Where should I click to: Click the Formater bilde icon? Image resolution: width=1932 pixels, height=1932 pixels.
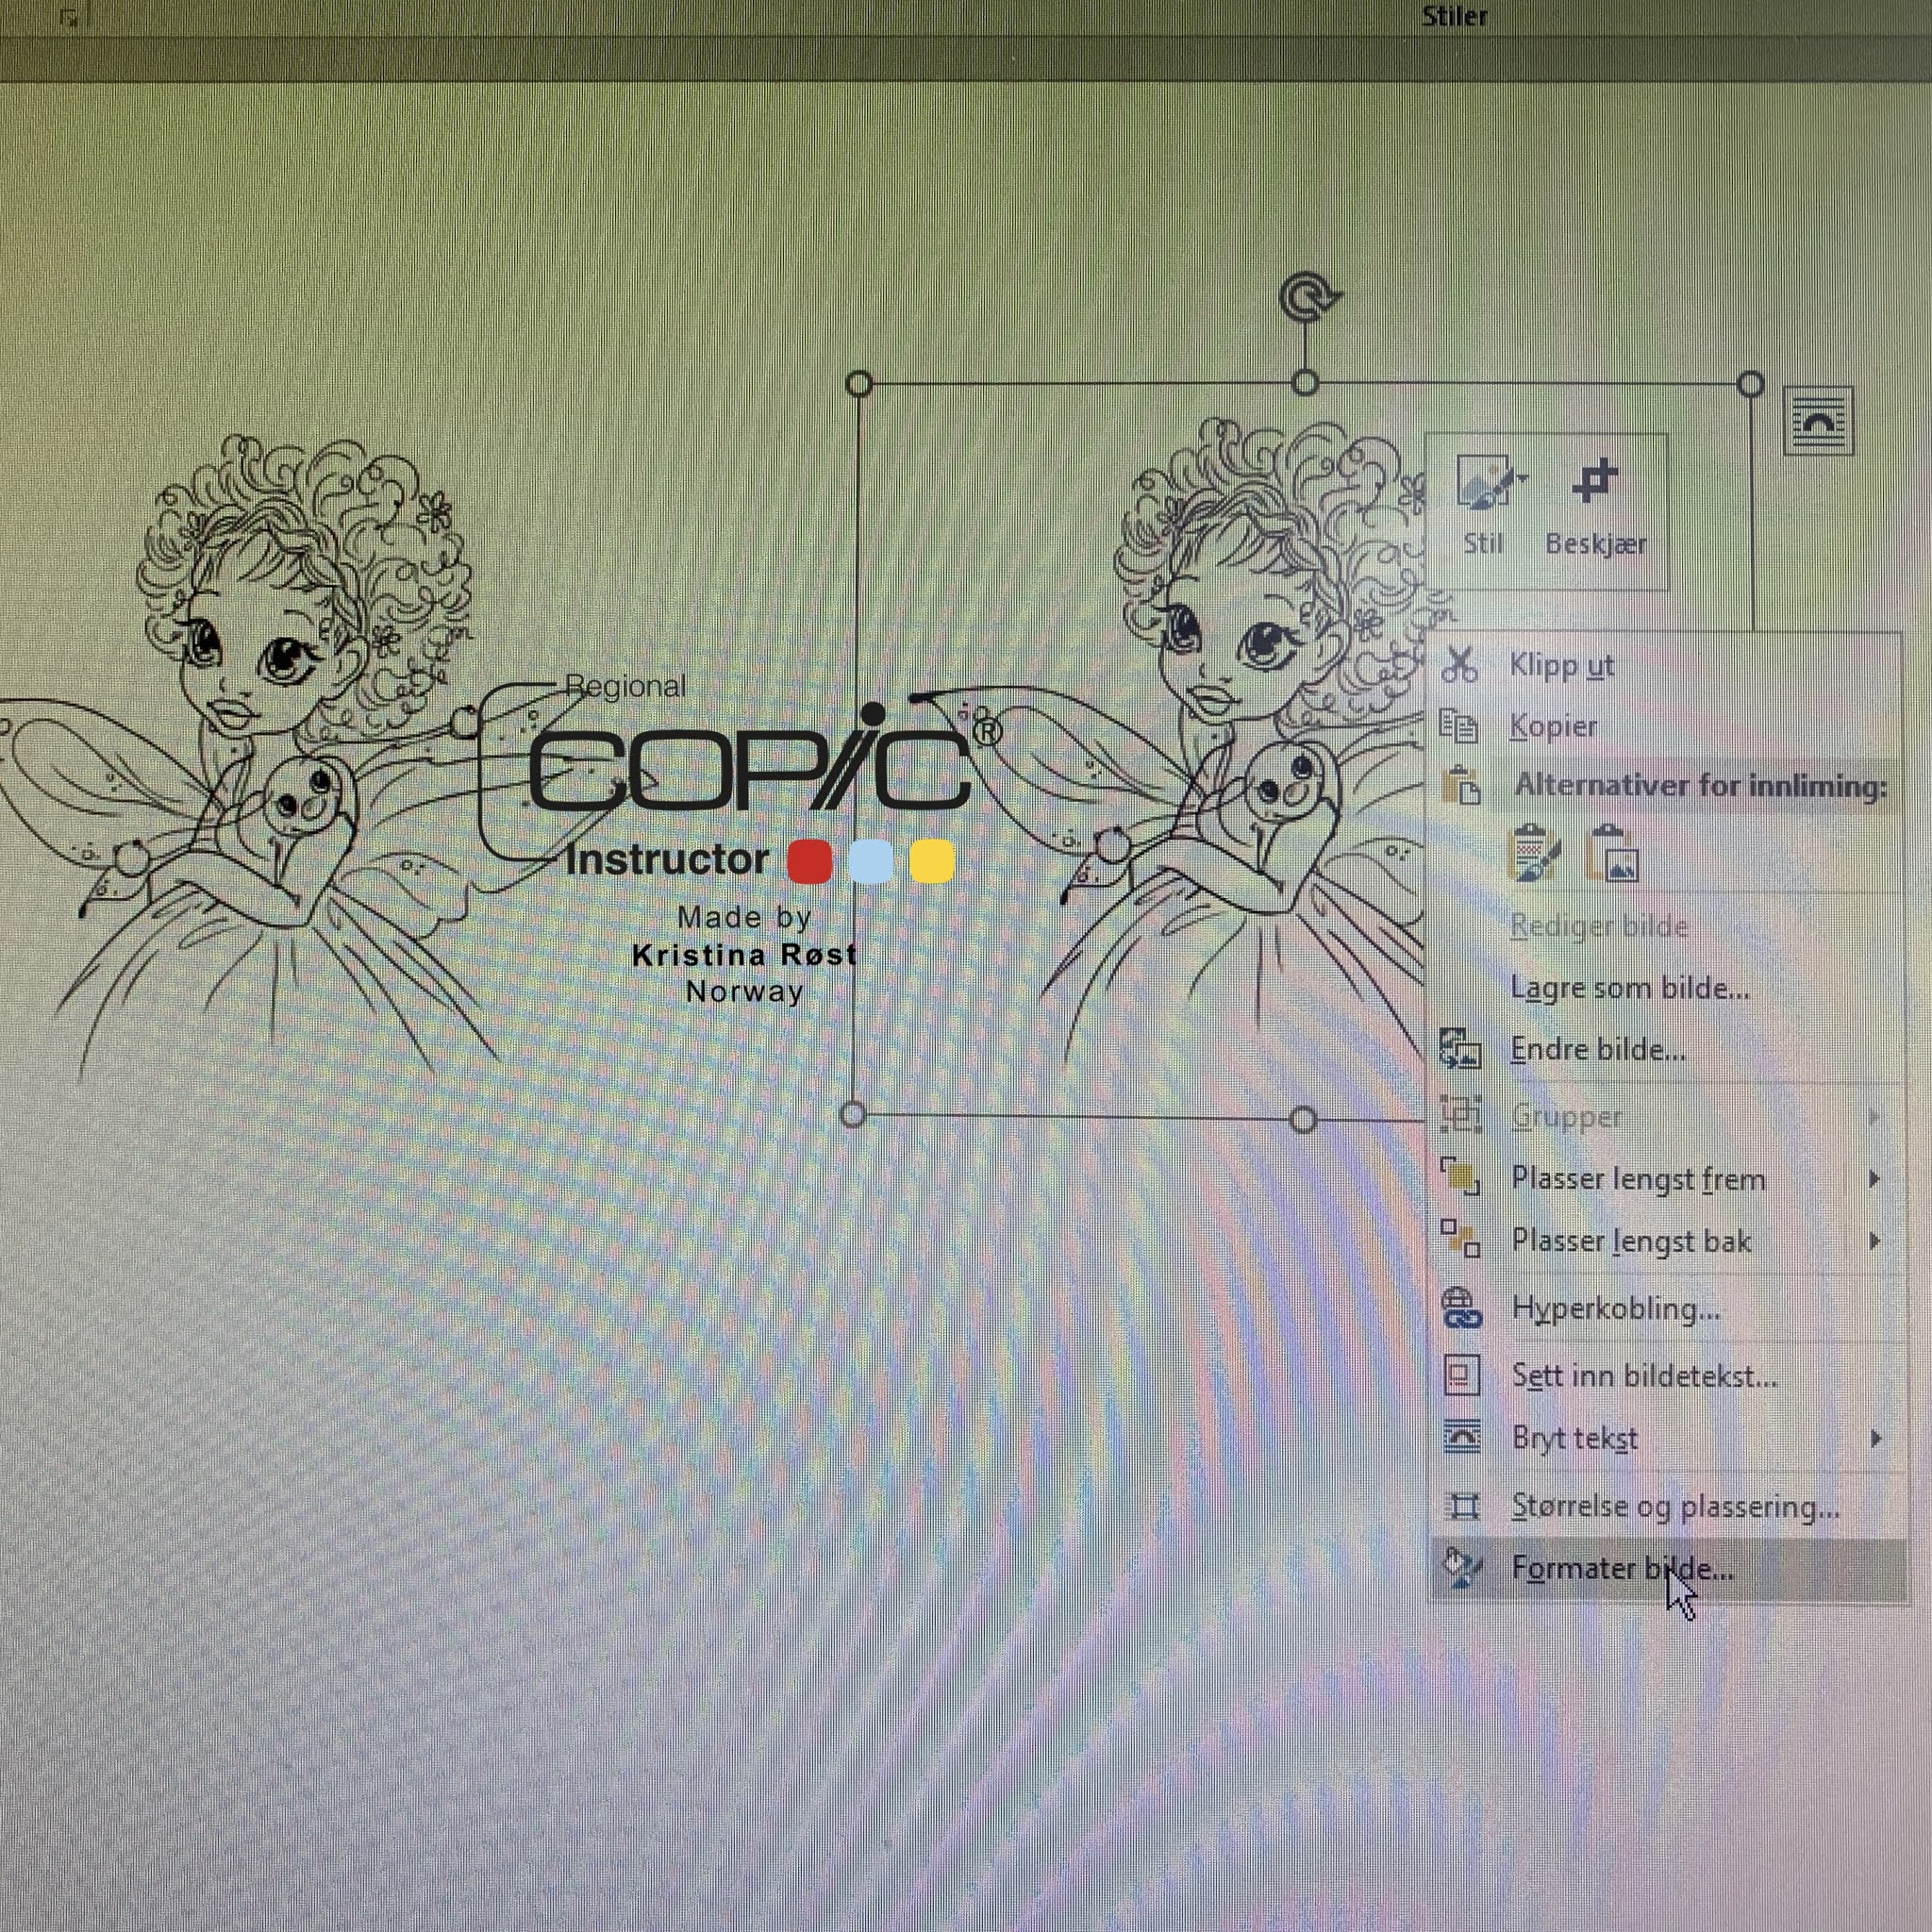(x=1462, y=1569)
